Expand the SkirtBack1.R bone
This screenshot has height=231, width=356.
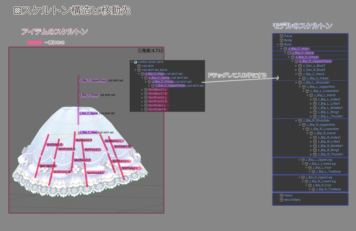[142, 93]
